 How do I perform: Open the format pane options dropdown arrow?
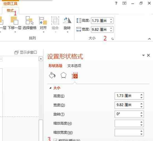[x=143, y=55]
